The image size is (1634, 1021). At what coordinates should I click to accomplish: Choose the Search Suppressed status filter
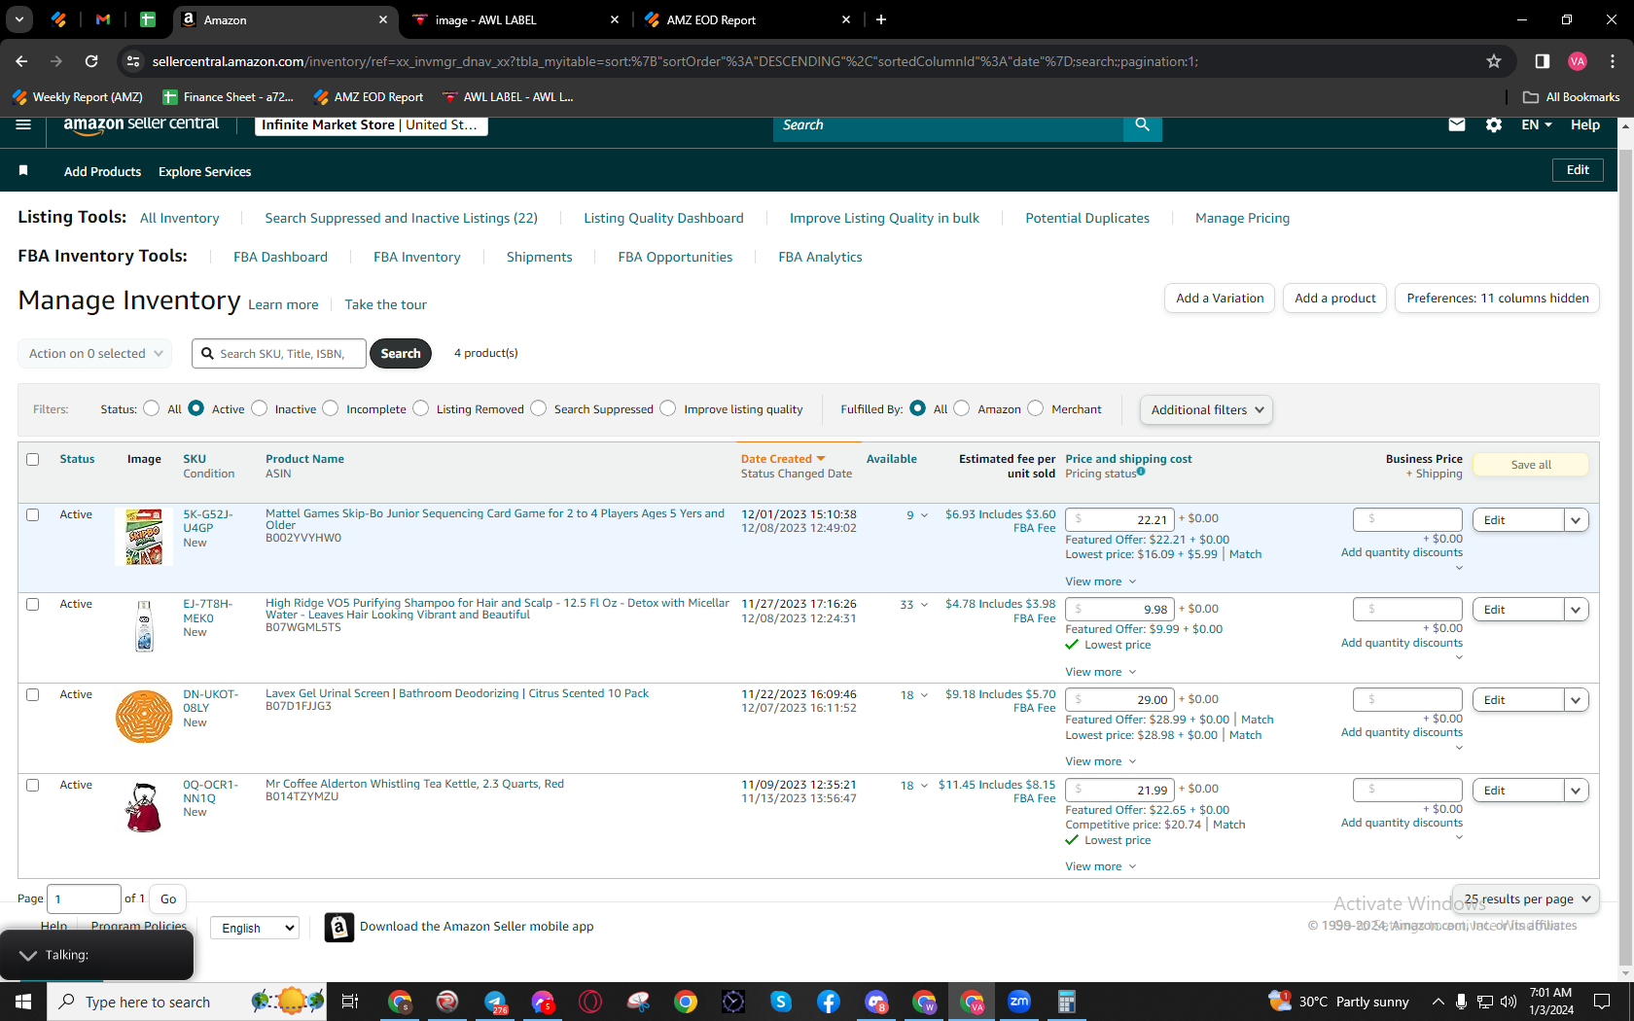(538, 408)
